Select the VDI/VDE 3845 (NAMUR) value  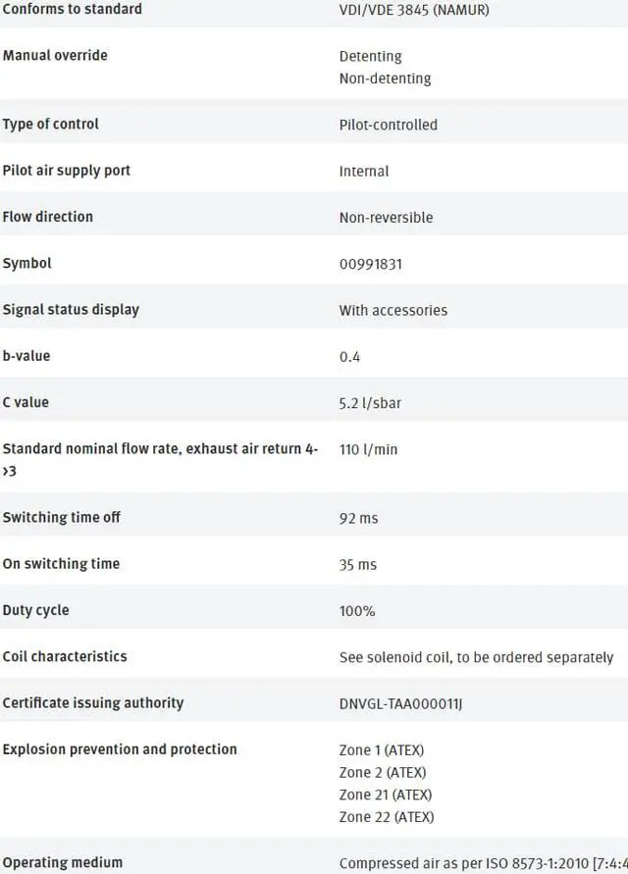pos(413,10)
